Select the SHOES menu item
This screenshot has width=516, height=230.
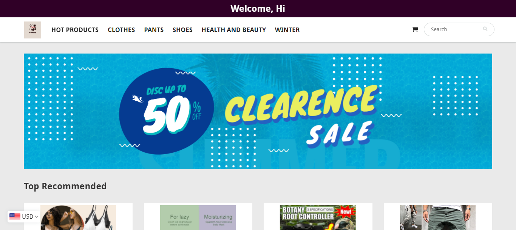pyautogui.click(x=182, y=30)
